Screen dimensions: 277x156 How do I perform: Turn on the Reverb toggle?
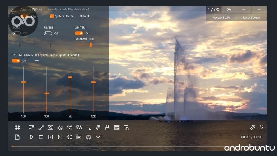(48, 33)
